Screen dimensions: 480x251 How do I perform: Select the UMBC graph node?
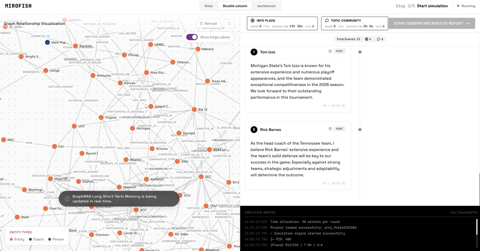coord(150,44)
